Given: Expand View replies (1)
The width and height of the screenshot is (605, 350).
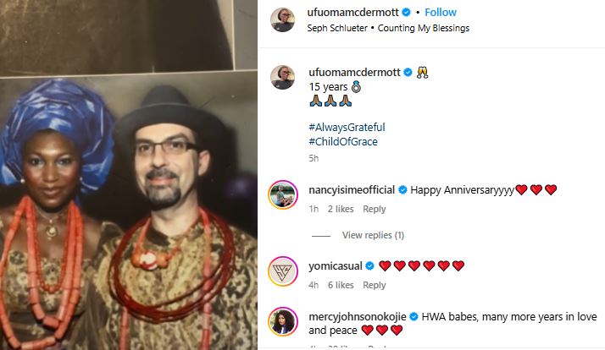Looking at the screenshot, I should point(373,235).
